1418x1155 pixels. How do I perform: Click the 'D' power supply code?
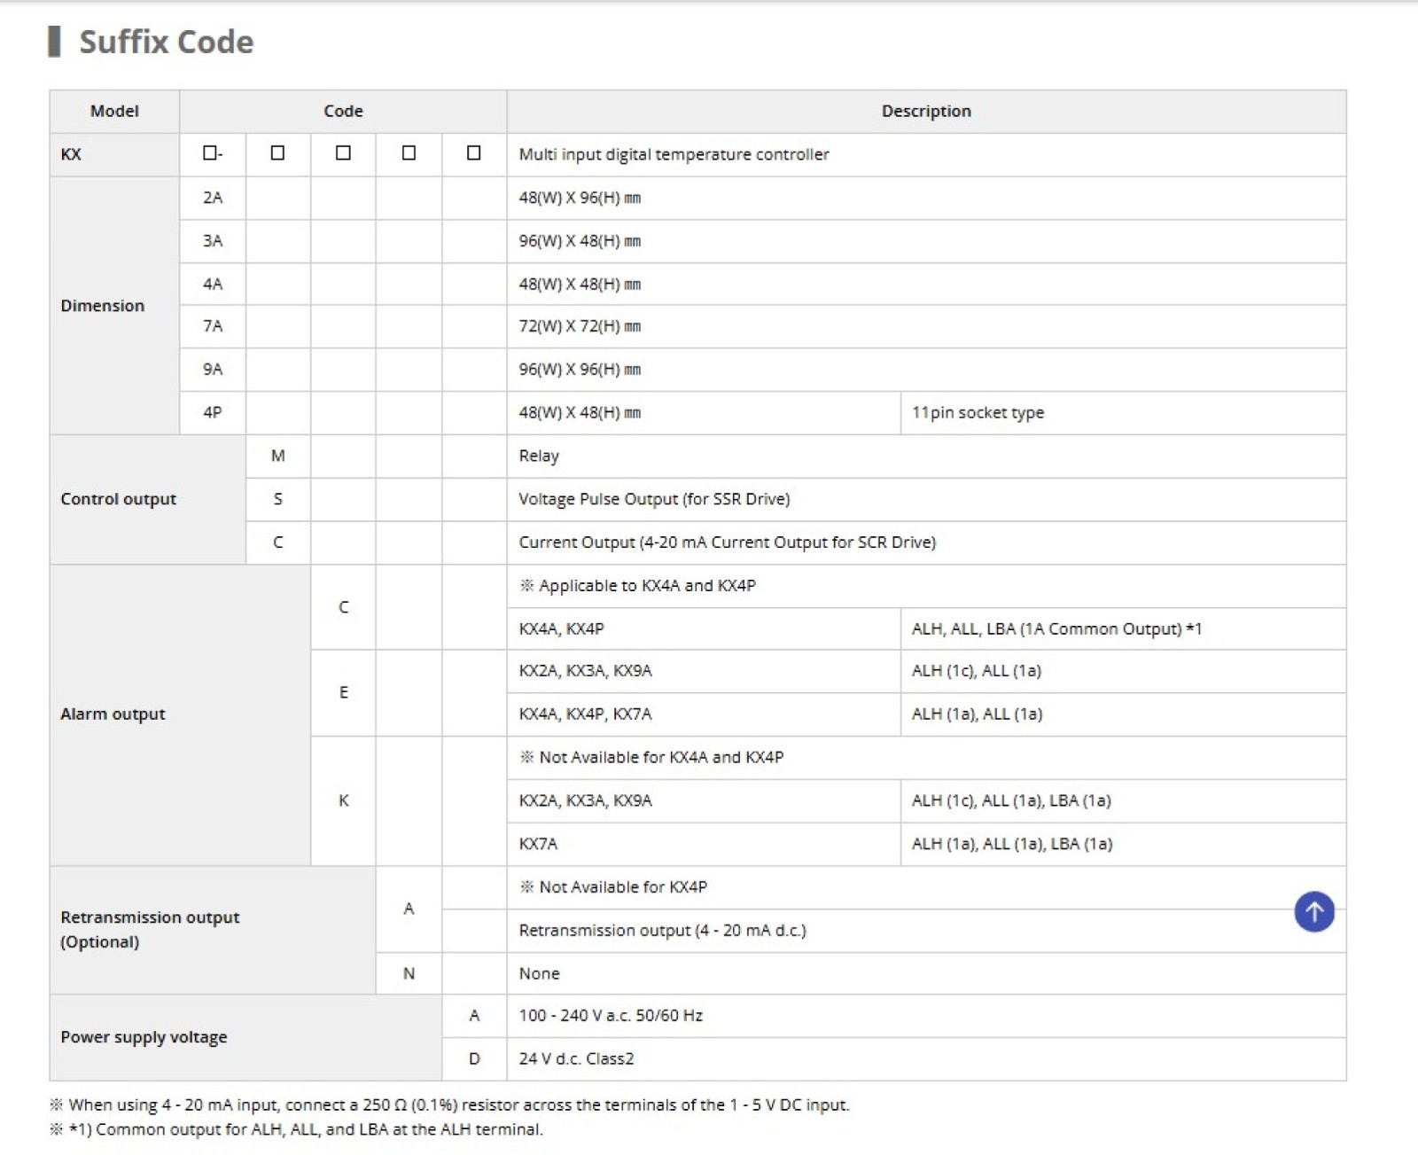tap(474, 1058)
